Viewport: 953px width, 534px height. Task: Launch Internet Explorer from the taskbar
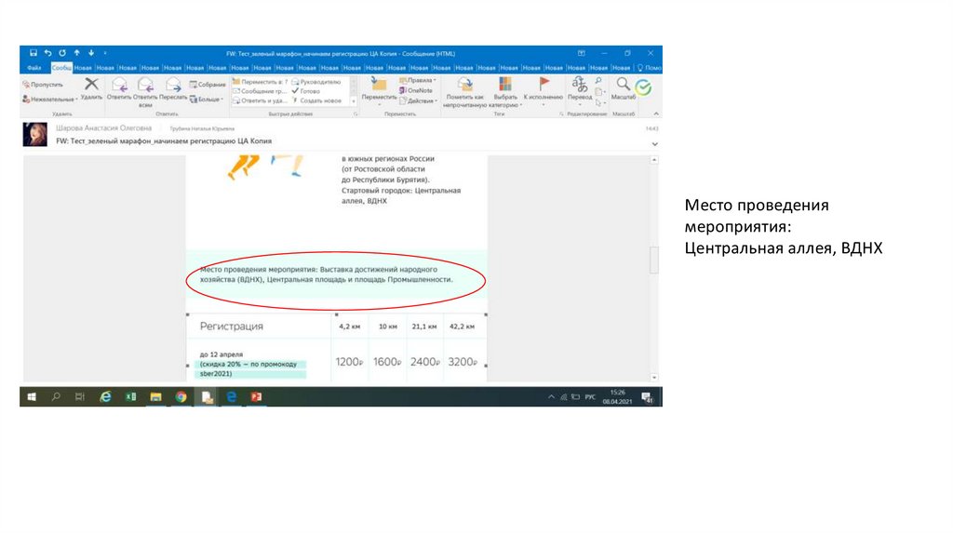tap(106, 396)
